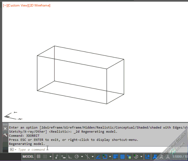
Task: Open 2D Wireframe visual style menu
Action: coord(39,5)
